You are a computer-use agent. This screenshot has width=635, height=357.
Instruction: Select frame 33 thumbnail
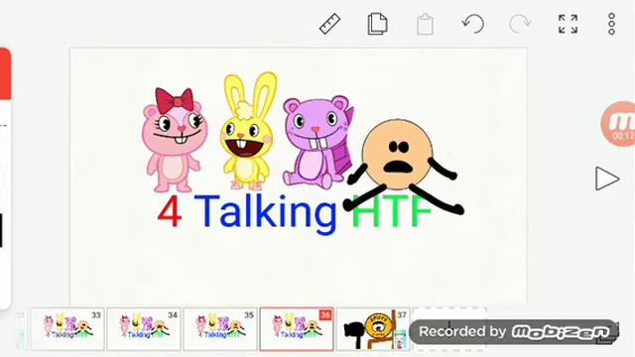tap(66, 328)
